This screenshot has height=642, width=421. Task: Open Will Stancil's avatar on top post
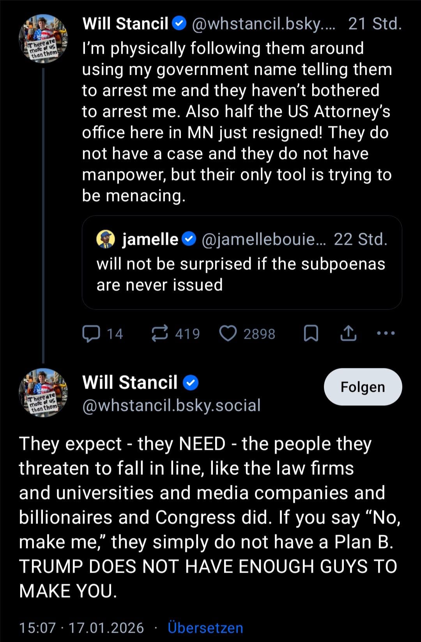(x=43, y=39)
